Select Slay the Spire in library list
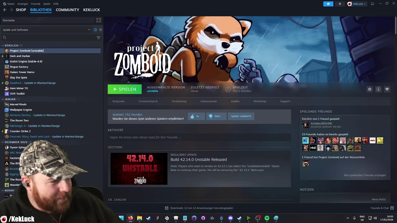Viewport: 397px width, 223px height. 18,77
